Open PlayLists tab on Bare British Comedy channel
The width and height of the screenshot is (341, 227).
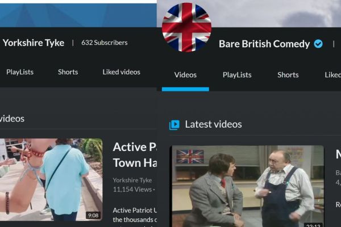click(237, 75)
